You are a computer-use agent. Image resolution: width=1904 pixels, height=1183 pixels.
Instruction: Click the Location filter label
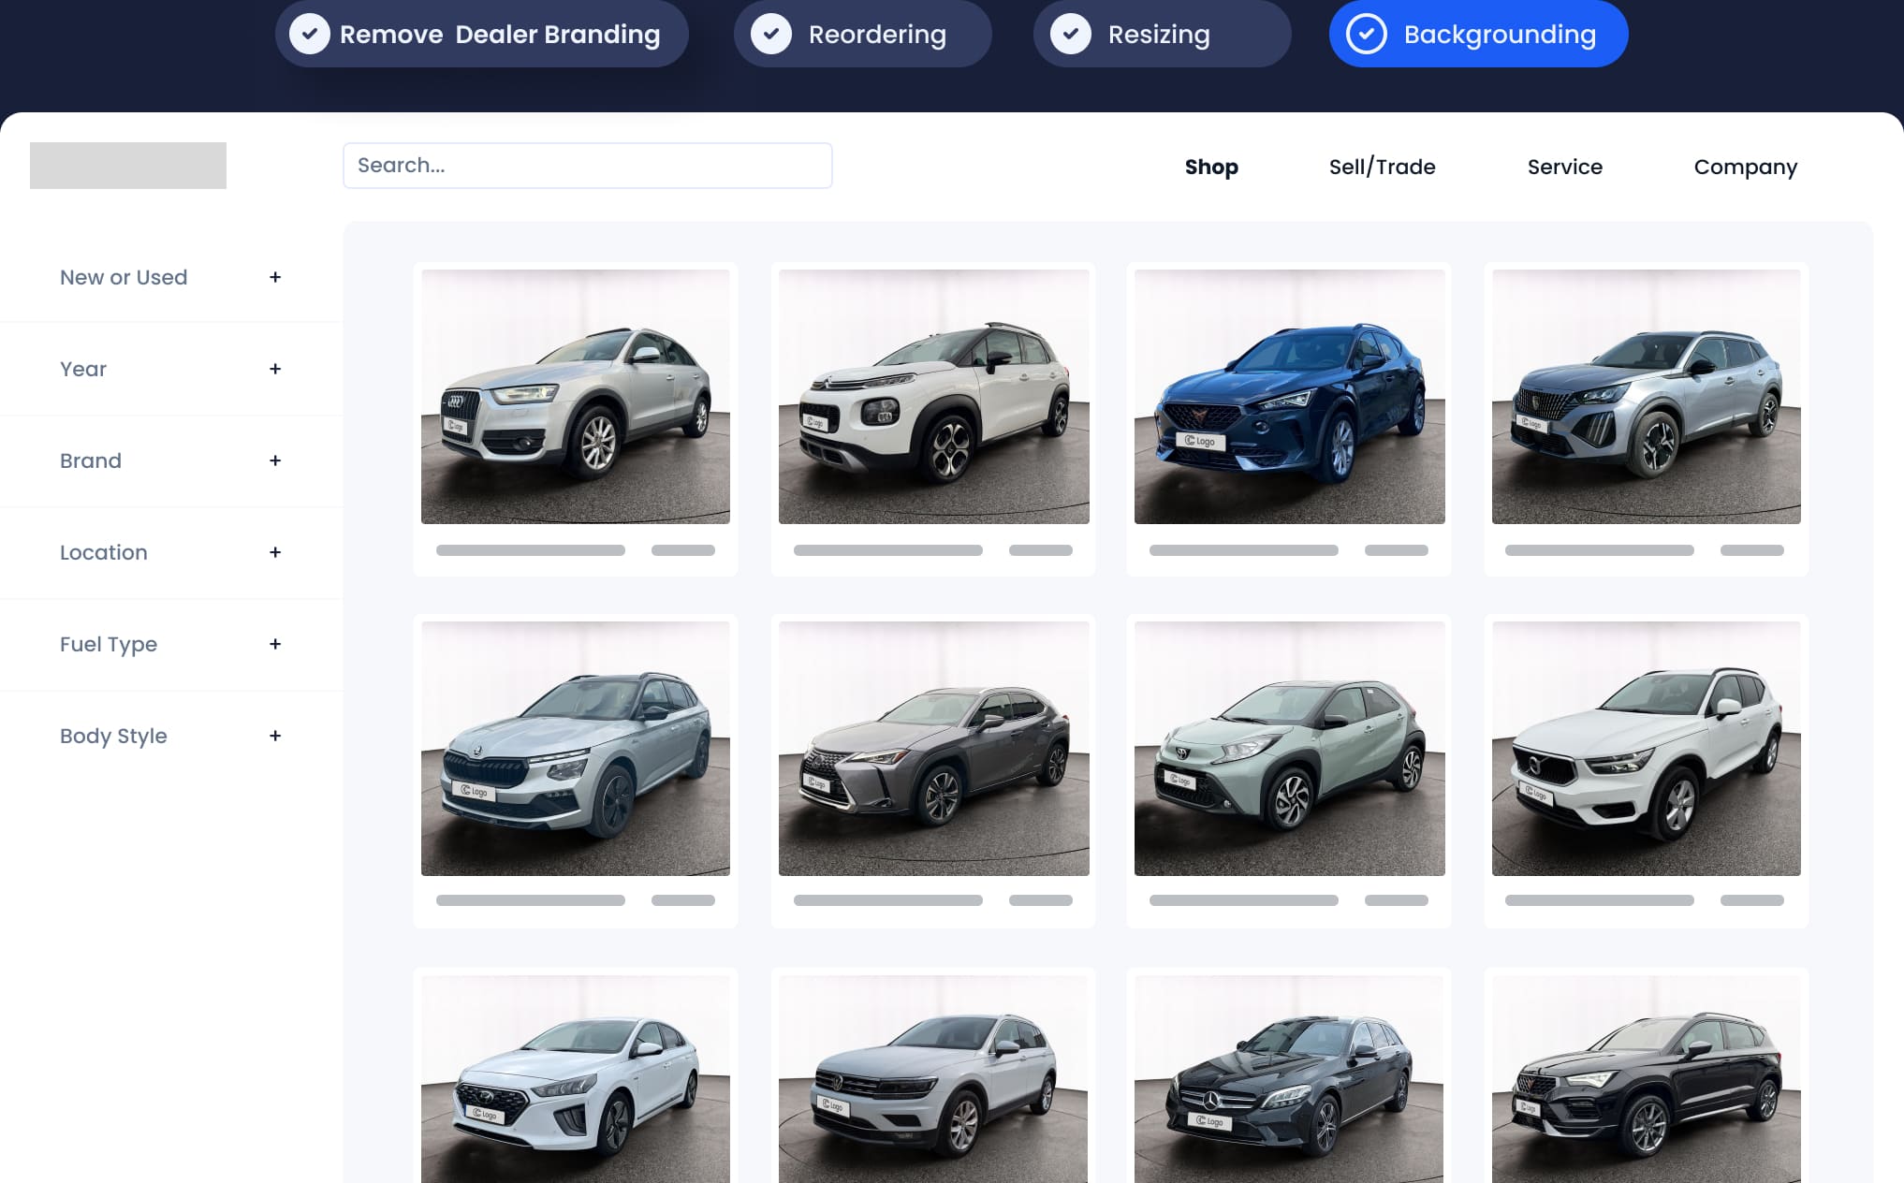(104, 552)
